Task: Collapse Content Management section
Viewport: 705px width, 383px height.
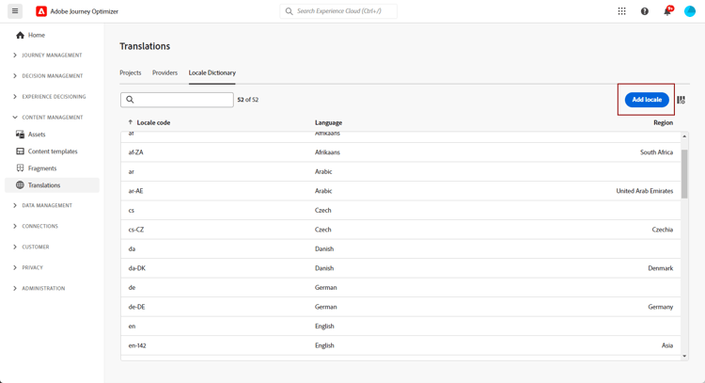Action: (x=52, y=118)
